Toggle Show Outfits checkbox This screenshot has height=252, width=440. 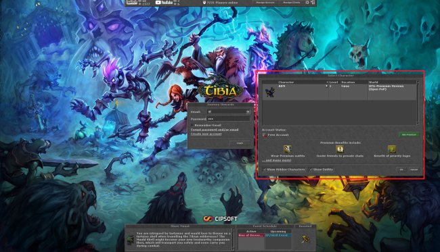tap(311, 170)
